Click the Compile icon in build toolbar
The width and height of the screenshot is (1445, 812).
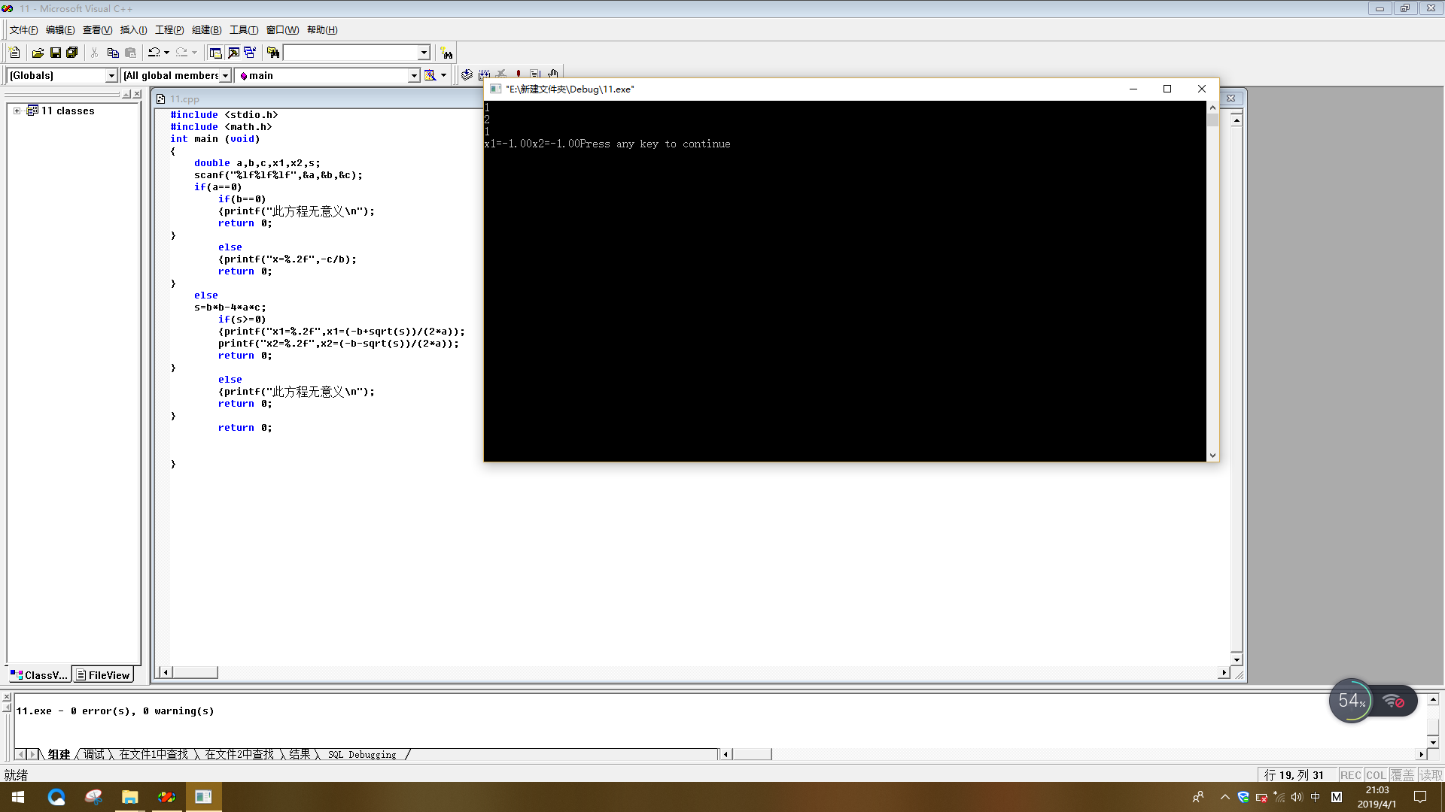(x=467, y=74)
